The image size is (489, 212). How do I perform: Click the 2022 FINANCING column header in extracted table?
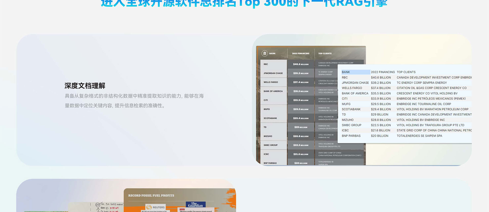[x=383, y=72]
